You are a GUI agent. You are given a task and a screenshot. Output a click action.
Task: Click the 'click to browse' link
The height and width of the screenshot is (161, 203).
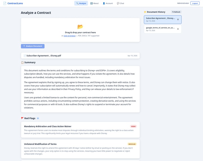coord(70,36)
